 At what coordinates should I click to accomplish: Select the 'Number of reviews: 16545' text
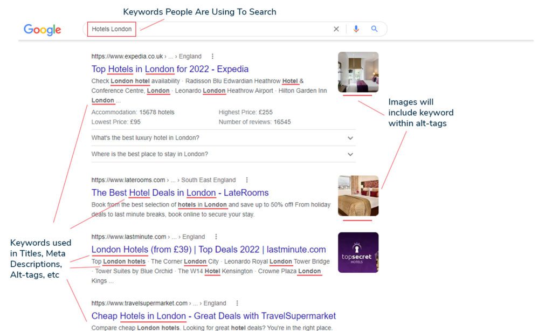pos(255,122)
